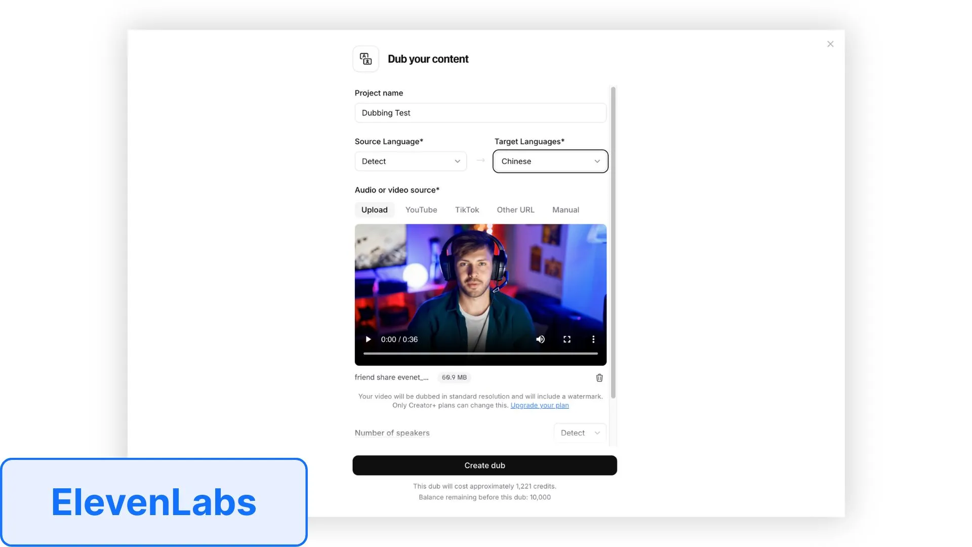Image resolution: width=972 pixels, height=547 pixels.
Task: Play the uploaded video
Action: [x=368, y=339]
